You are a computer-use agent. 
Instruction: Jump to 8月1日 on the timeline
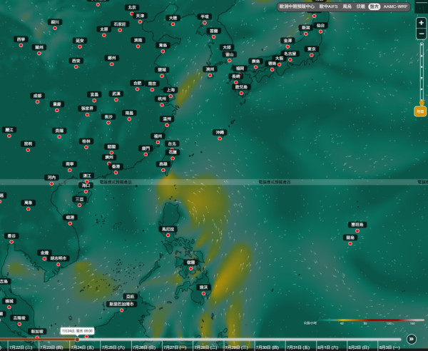[x=328, y=347]
